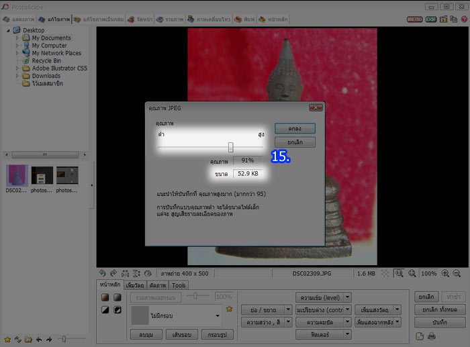Click the help question mark icon
470x347 pixels.
464,19
